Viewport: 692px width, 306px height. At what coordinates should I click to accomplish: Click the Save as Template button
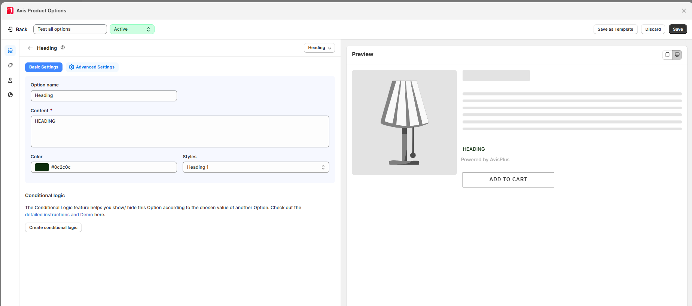615,29
